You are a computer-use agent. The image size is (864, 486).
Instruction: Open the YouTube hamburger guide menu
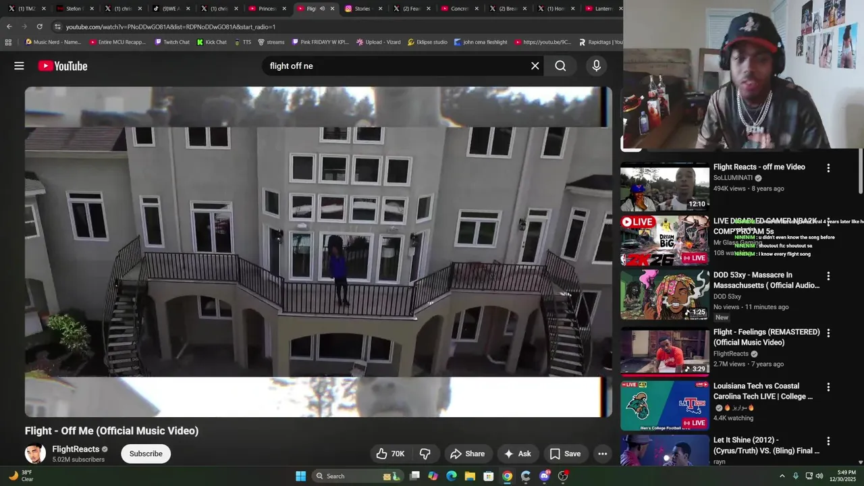click(x=19, y=65)
